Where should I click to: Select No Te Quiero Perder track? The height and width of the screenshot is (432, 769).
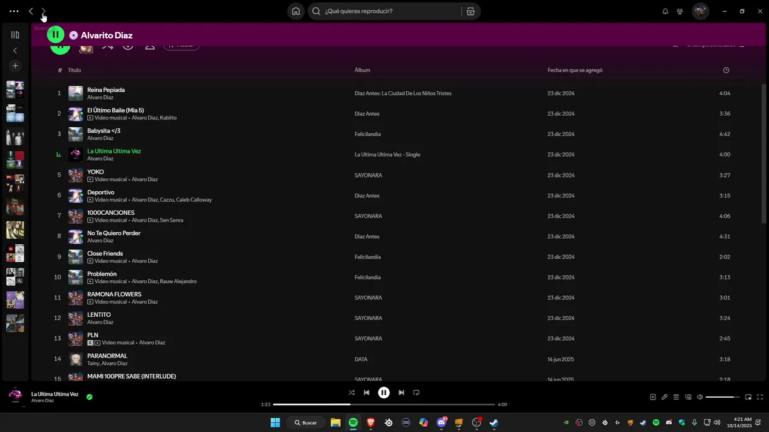[x=114, y=233]
